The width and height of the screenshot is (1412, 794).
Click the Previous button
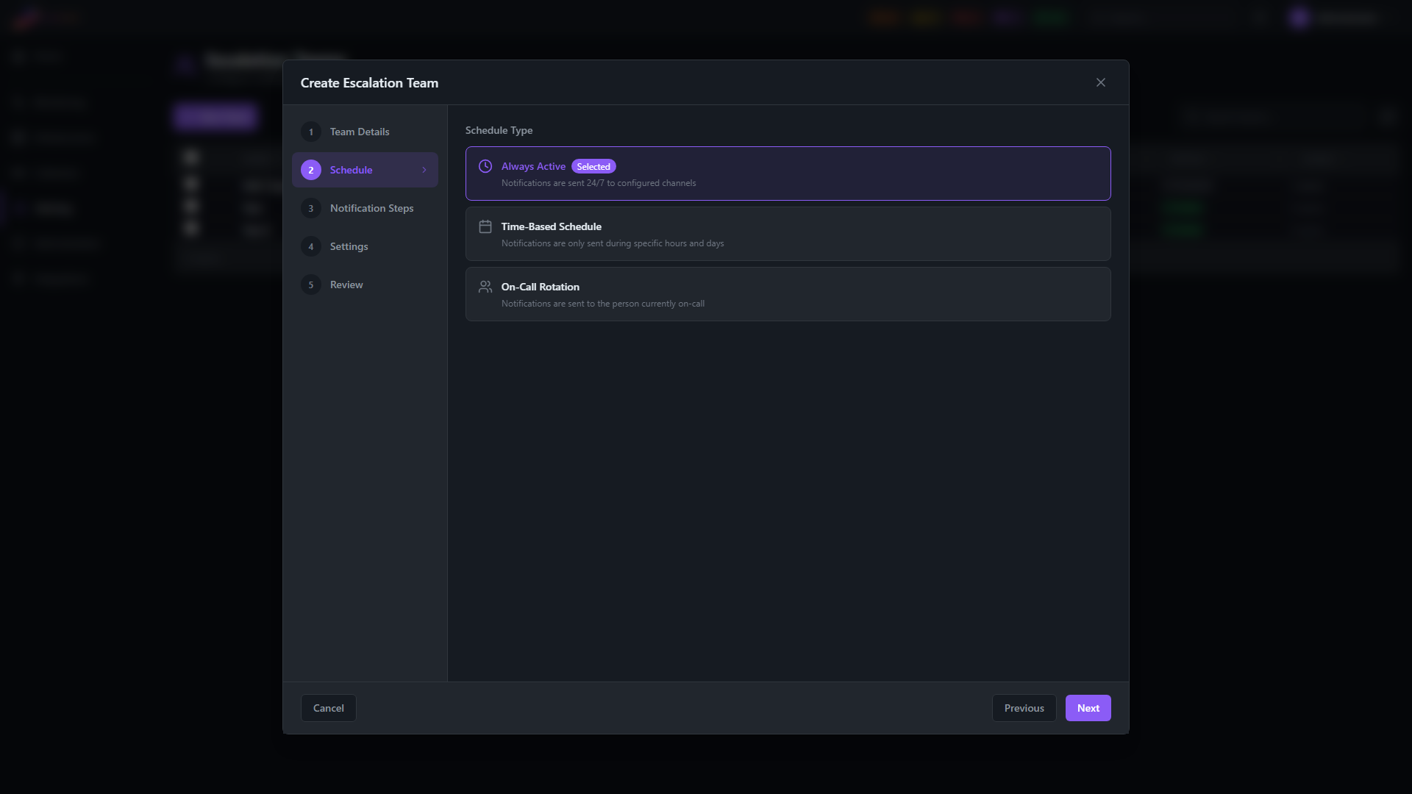coord(1024,708)
